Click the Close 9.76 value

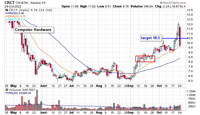tap(121, 6)
